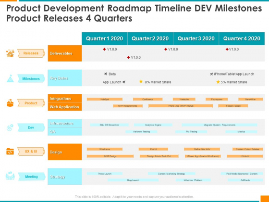Viewport: 269px width, 202px height.
Task: Click the iPhone/Tablet App Launch text
Action: [x=234, y=74]
